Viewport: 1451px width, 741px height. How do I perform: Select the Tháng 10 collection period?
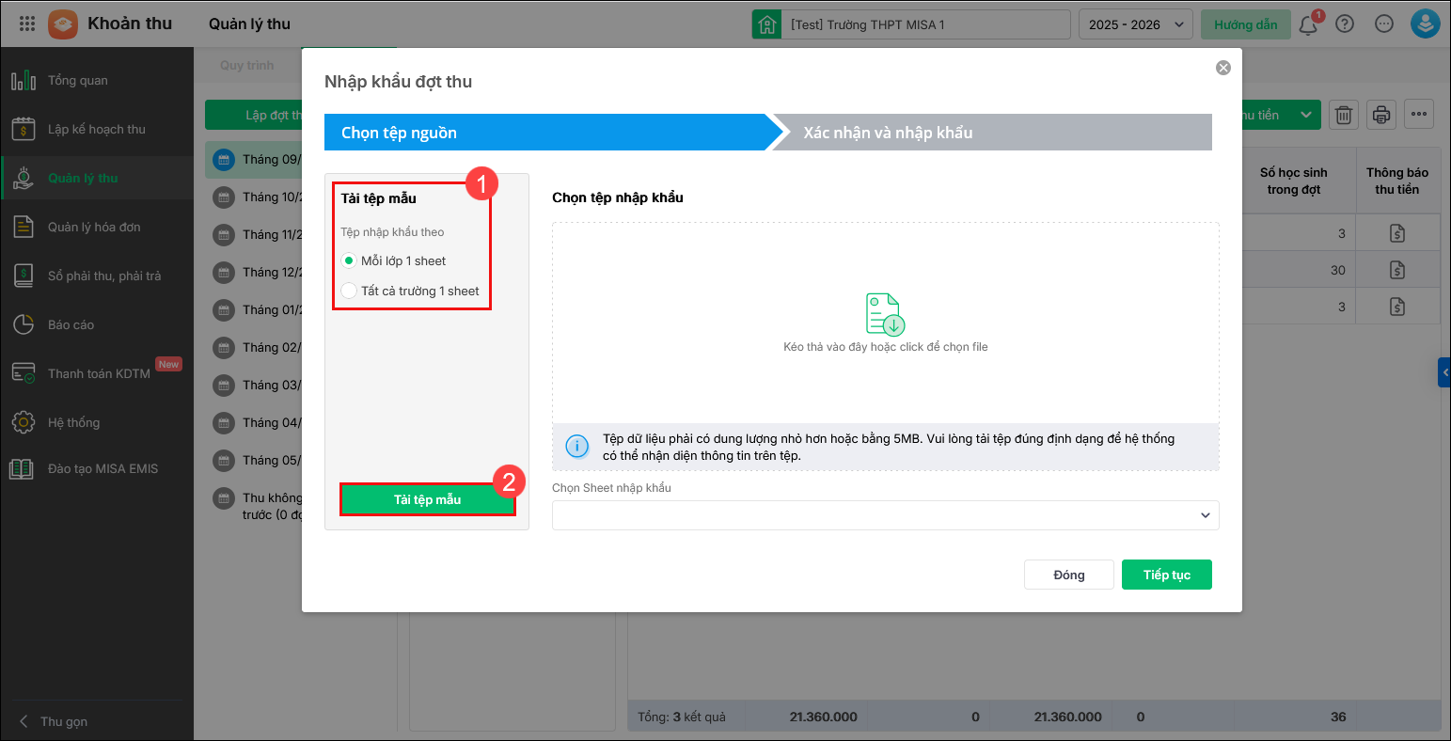(254, 197)
